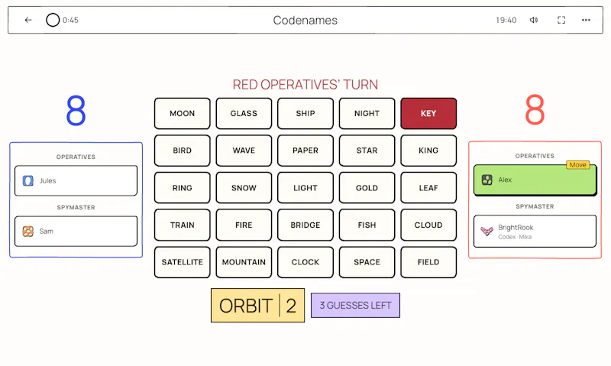This screenshot has height=366, width=611.
Task: Guess the SNOW card
Action: point(244,188)
